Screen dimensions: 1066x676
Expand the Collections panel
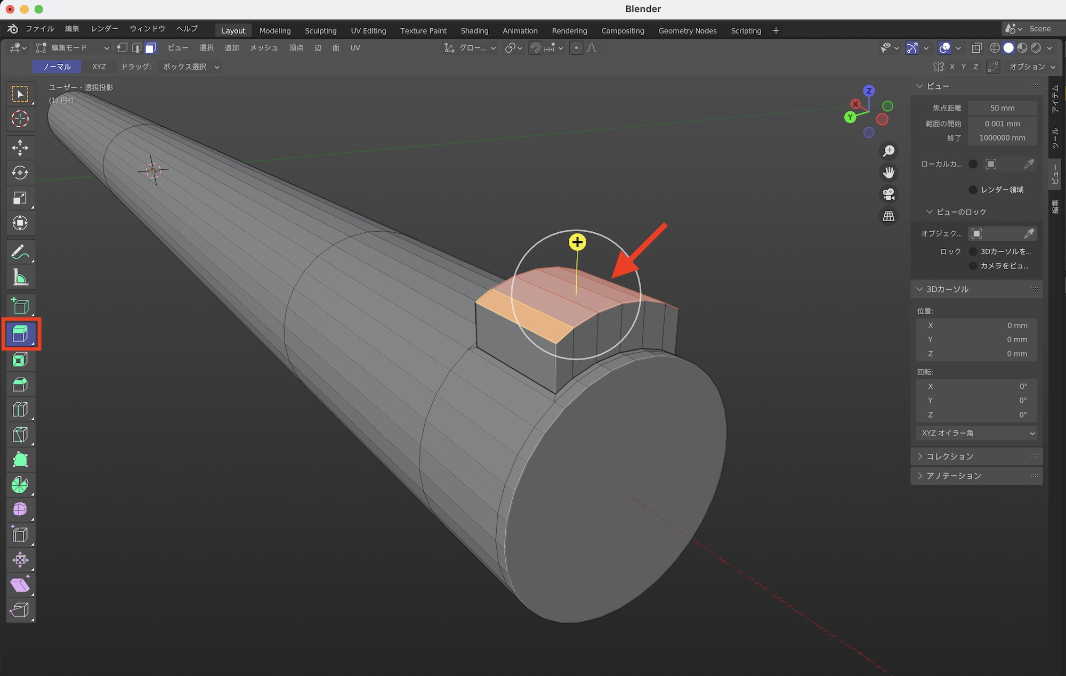(950, 457)
